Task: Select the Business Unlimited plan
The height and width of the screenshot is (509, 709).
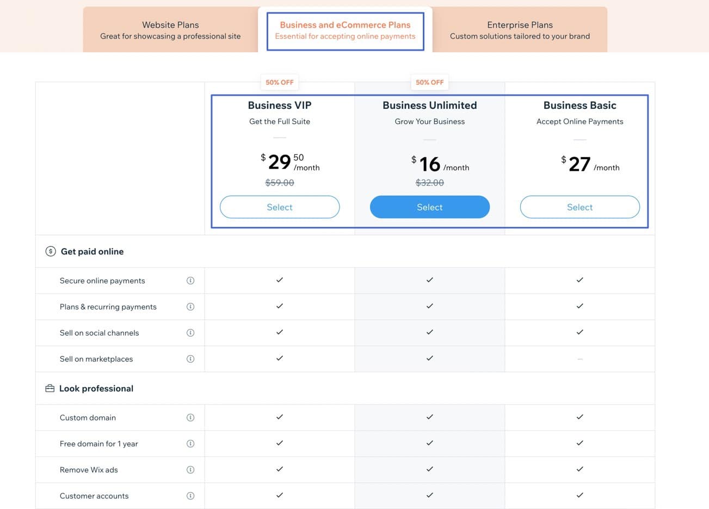Action: click(429, 207)
